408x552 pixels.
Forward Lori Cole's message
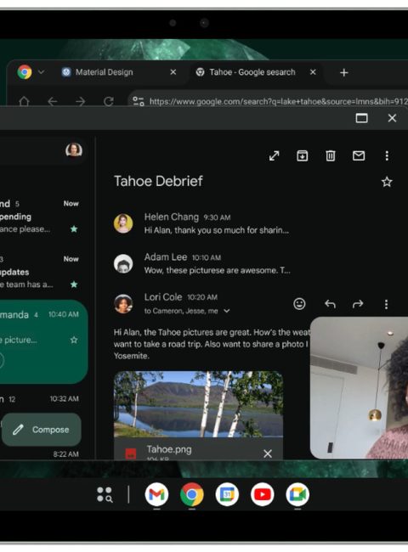point(358,304)
